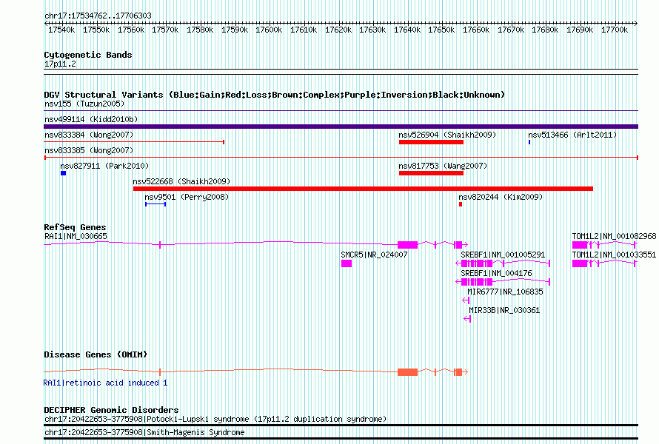Click the DECIPHER Genomic Disorders track title

[111, 410]
